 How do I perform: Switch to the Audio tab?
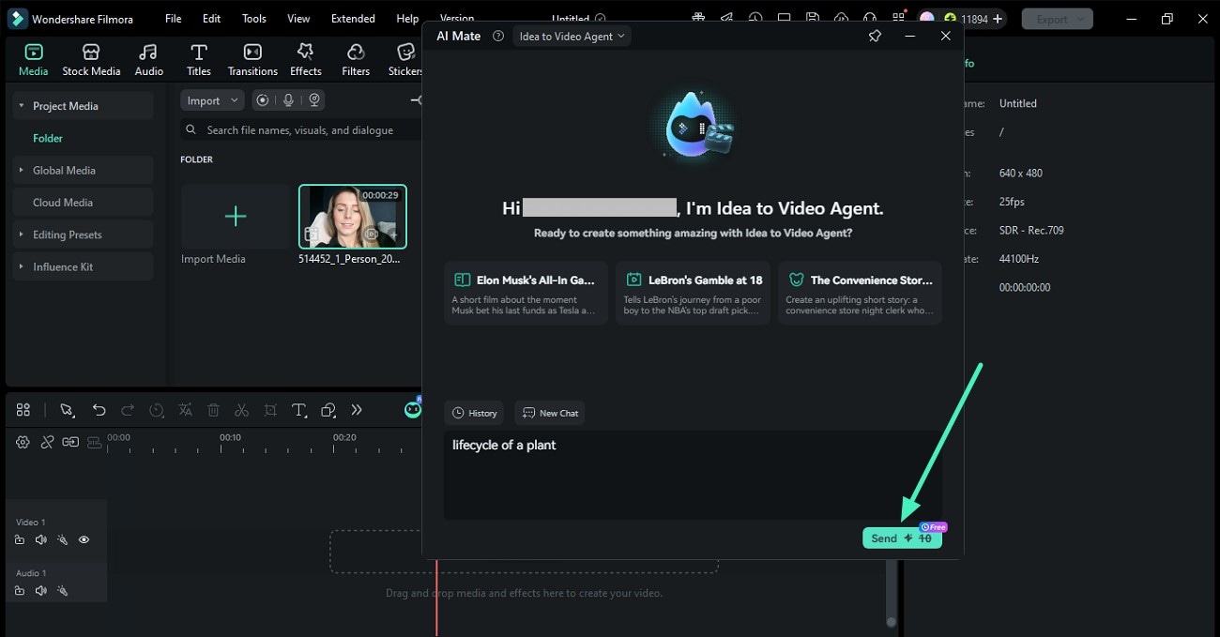pyautogui.click(x=148, y=60)
